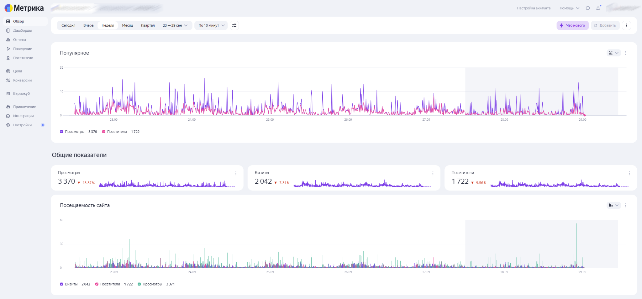Click the Что нового button

[572, 25]
